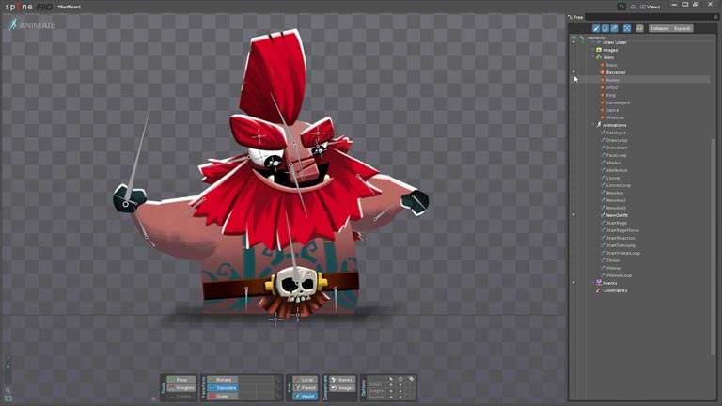Click the ANIMATE mode switch label
The width and height of the screenshot is (722, 406).
(x=37, y=25)
